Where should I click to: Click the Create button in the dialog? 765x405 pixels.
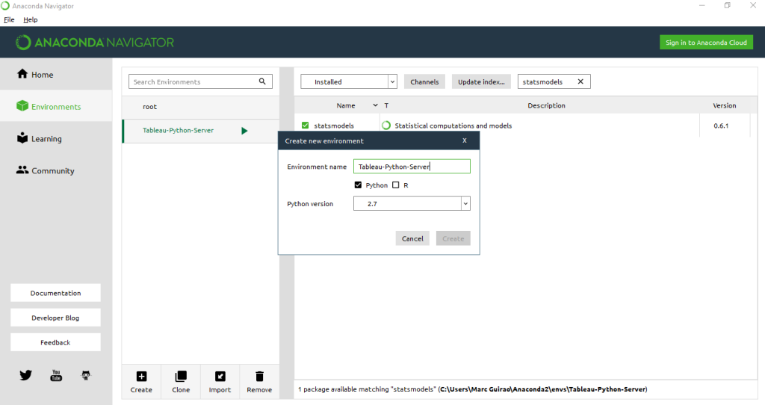[x=453, y=238]
